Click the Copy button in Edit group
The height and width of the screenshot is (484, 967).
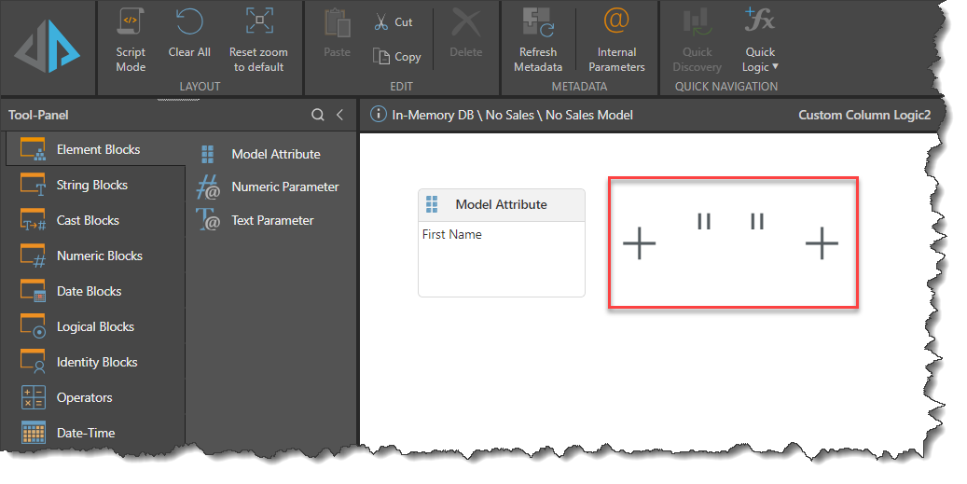click(x=396, y=56)
